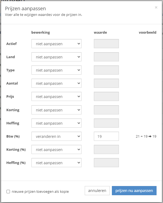Screen dimensions: 163x203
Task: Click the Prijs waarde input field
Action: [106, 96]
